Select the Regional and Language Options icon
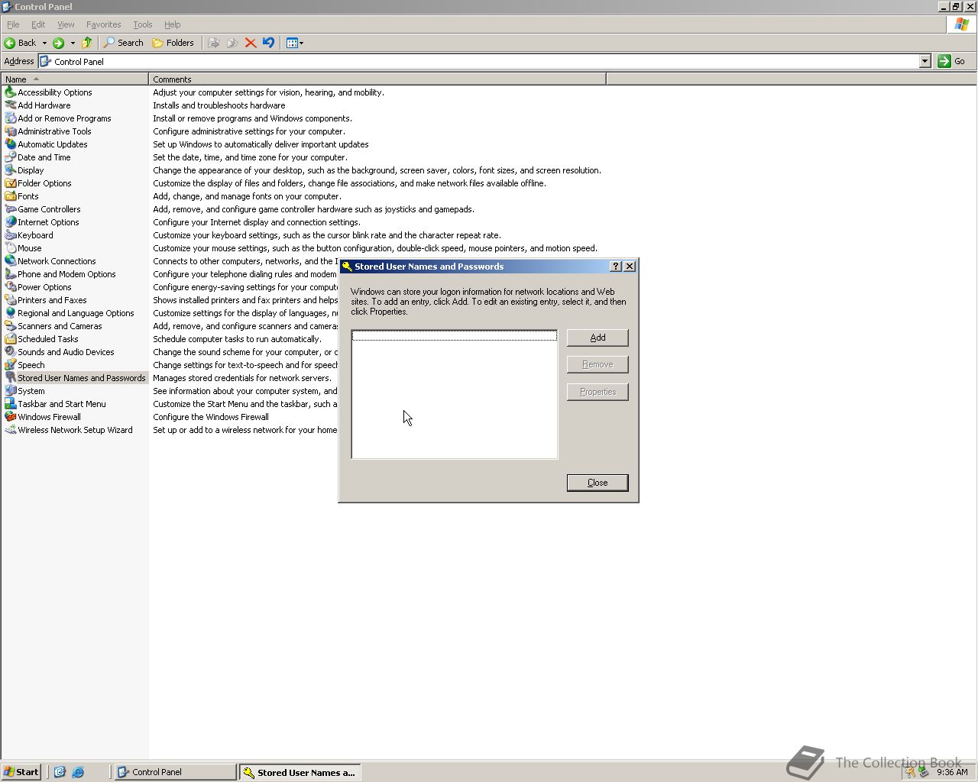This screenshot has width=978, height=782. [10, 313]
